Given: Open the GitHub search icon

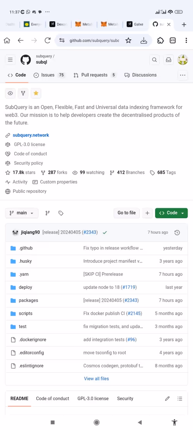Looking at the screenshot, I should pos(154,60).
